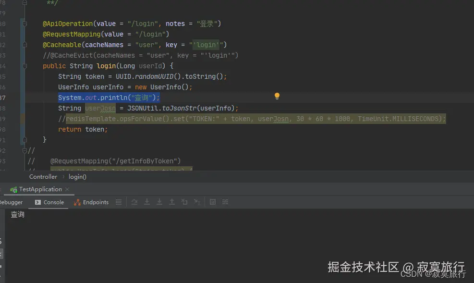
Task: Click the 'return token;' statement
Action: tap(83, 129)
